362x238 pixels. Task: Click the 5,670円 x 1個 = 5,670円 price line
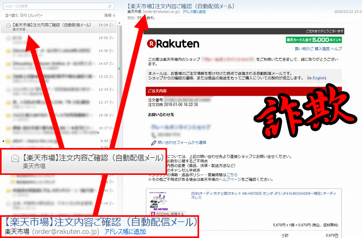[x=306, y=225]
